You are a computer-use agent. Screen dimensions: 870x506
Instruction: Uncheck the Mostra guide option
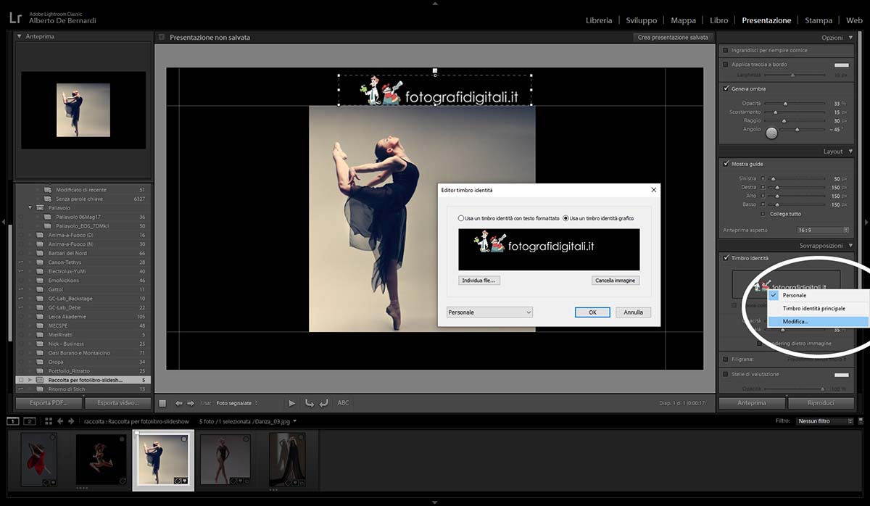(725, 164)
